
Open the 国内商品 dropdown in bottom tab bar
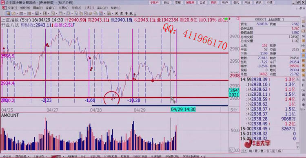coord(22,156)
